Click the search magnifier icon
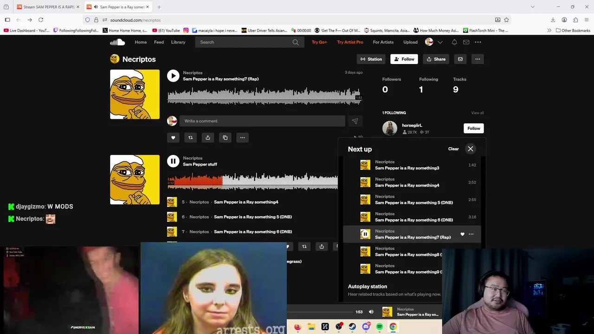594x334 pixels. (296, 42)
